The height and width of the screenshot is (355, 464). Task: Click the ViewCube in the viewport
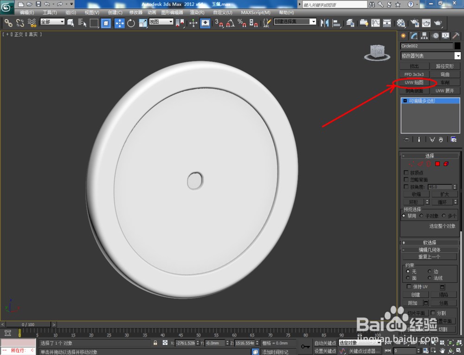tap(377, 53)
